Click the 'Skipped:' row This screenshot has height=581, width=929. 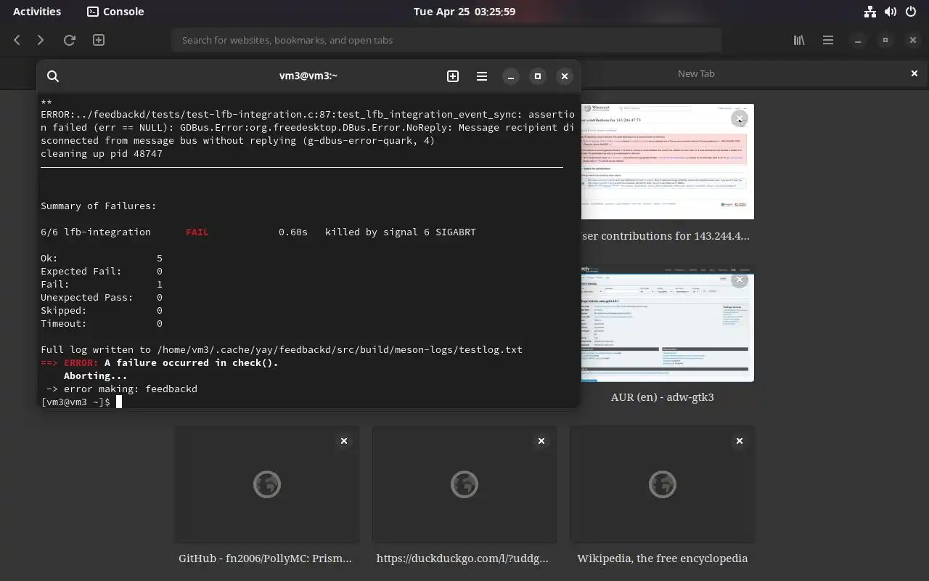tap(102, 311)
